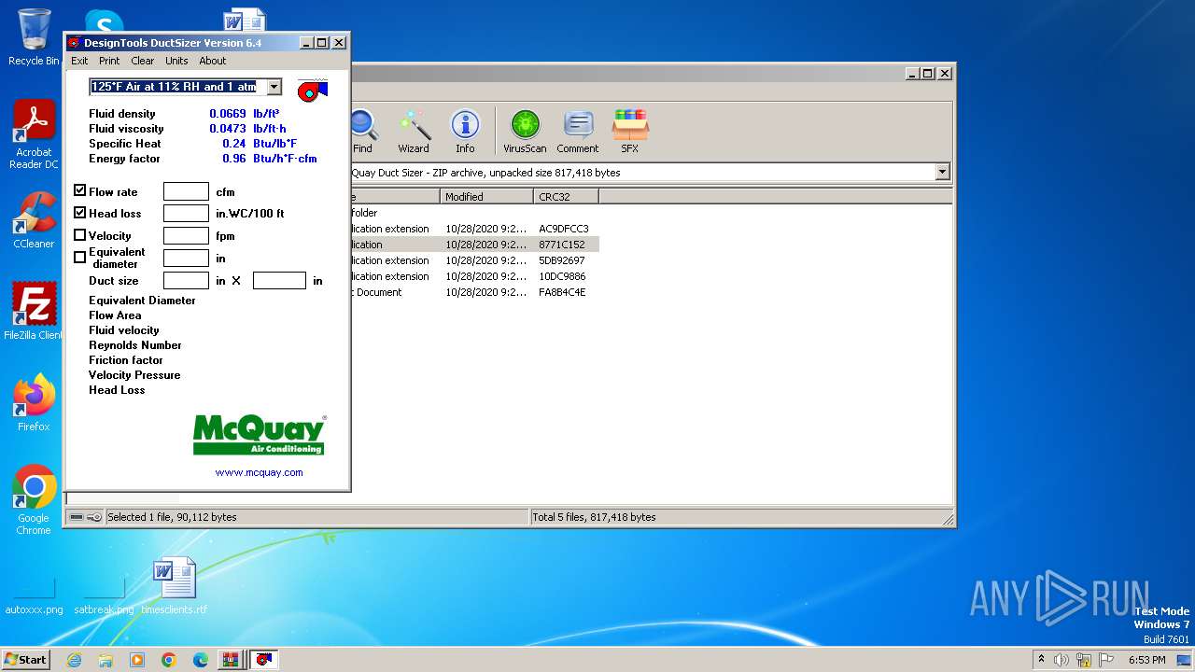1195x672 pixels.
Task: Open Action Center flag tray icon
Action: coord(1106,660)
